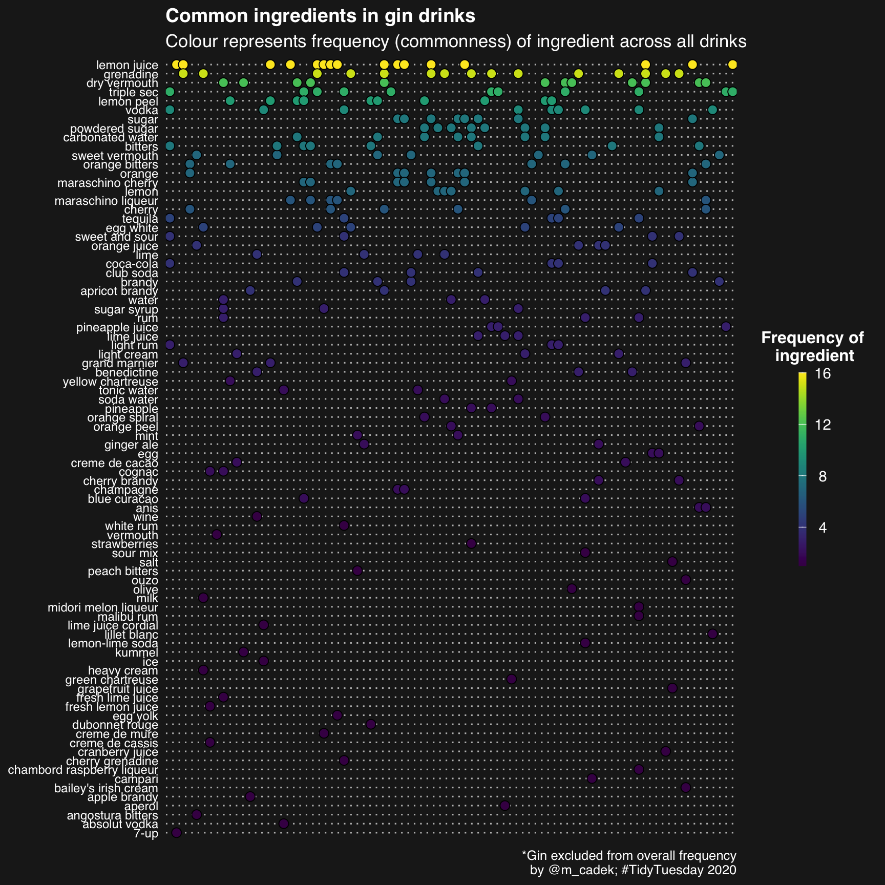Select the cranberry juice dot
885x885 pixels.
click(x=665, y=751)
